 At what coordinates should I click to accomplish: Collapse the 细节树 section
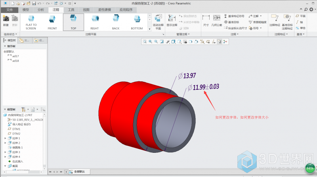5,46
